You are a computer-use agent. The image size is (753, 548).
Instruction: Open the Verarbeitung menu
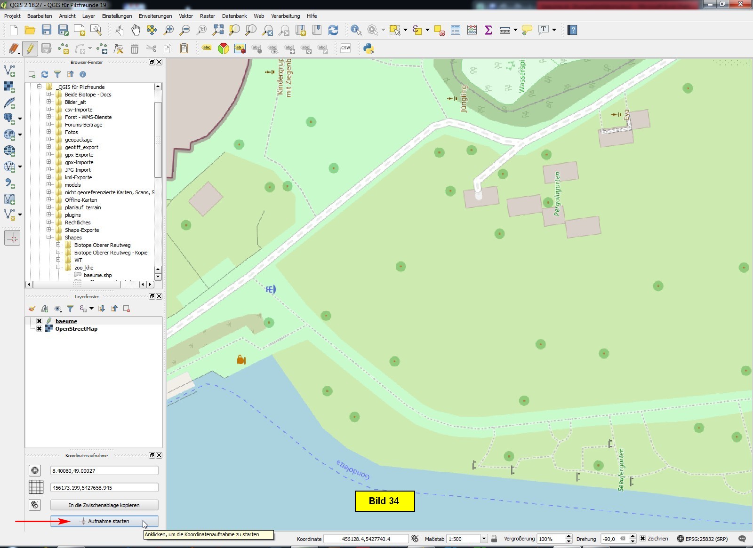coord(285,16)
